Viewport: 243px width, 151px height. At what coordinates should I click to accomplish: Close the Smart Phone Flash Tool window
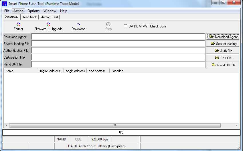click(234, 3)
